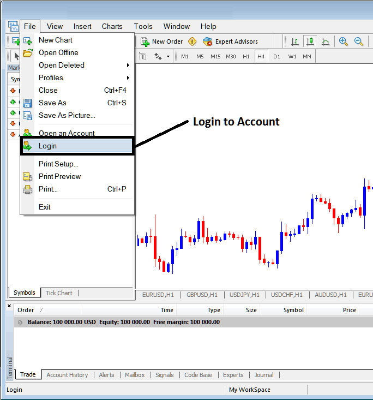Select the H4 timeframe button
The height and width of the screenshot is (400, 373).
click(261, 56)
